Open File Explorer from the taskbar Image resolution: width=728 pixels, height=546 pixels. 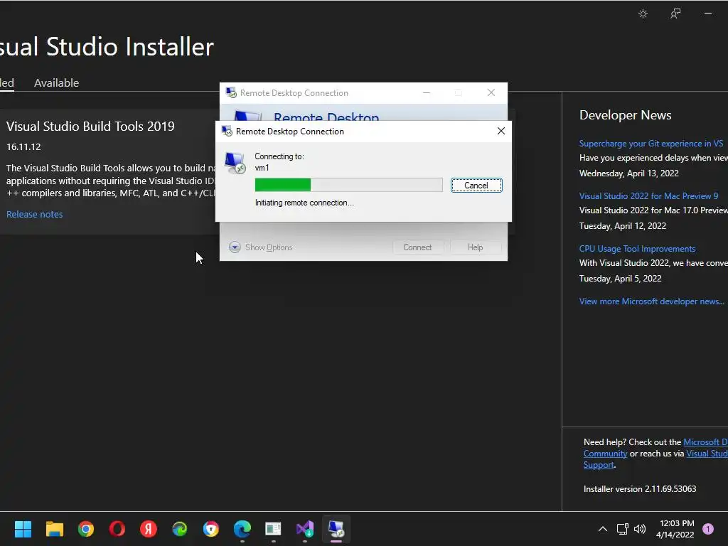coord(54,529)
